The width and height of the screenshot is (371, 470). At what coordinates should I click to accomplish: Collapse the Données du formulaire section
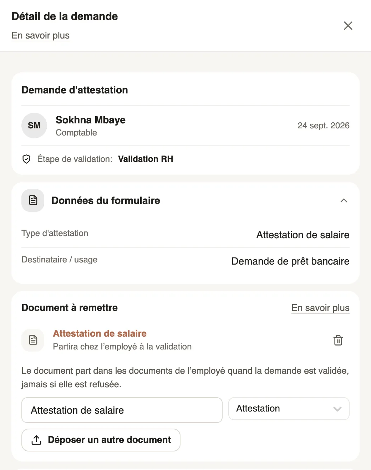[x=344, y=200]
